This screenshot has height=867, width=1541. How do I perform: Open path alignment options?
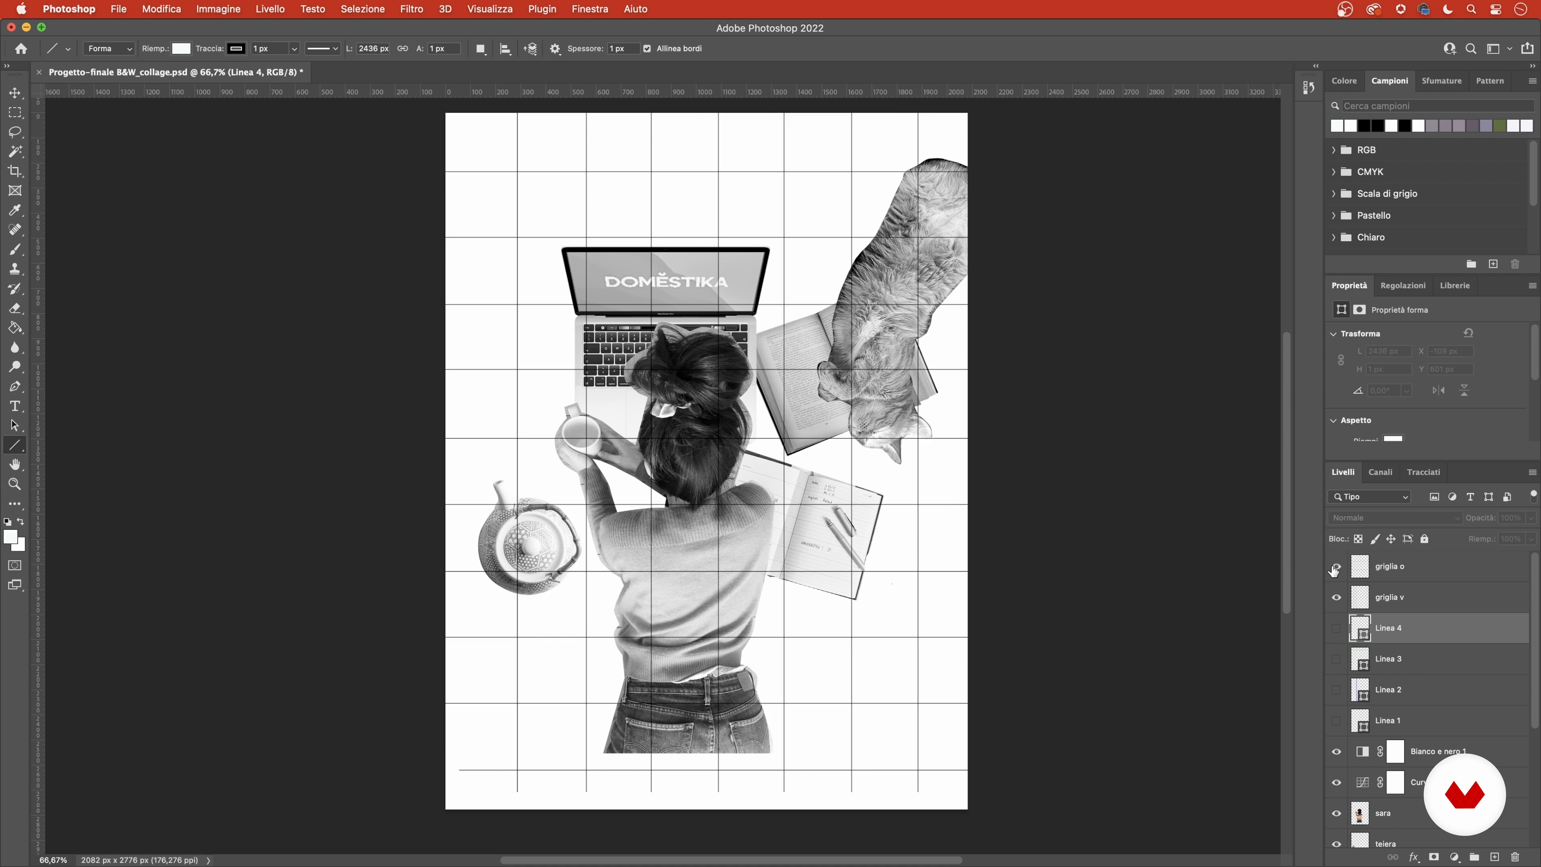(x=506, y=49)
